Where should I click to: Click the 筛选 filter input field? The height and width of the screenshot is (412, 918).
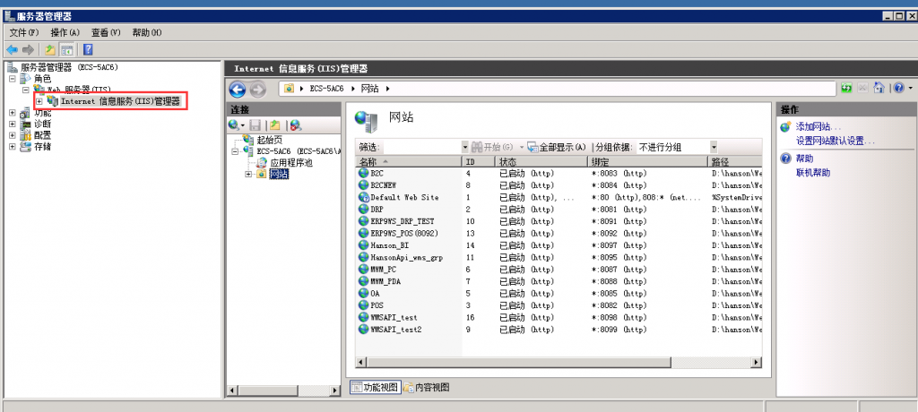pyautogui.click(x=421, y=147)
